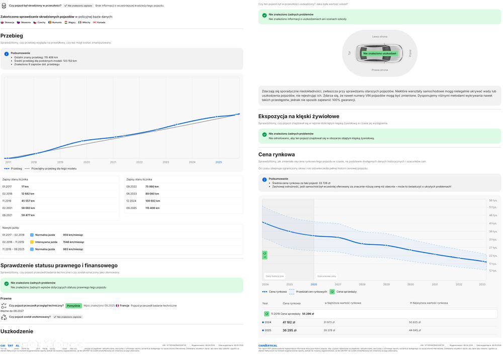This screenshot has height=355, width=503.
Task: Click the '56 083 km' odometer record
Action: click(28, 208)
